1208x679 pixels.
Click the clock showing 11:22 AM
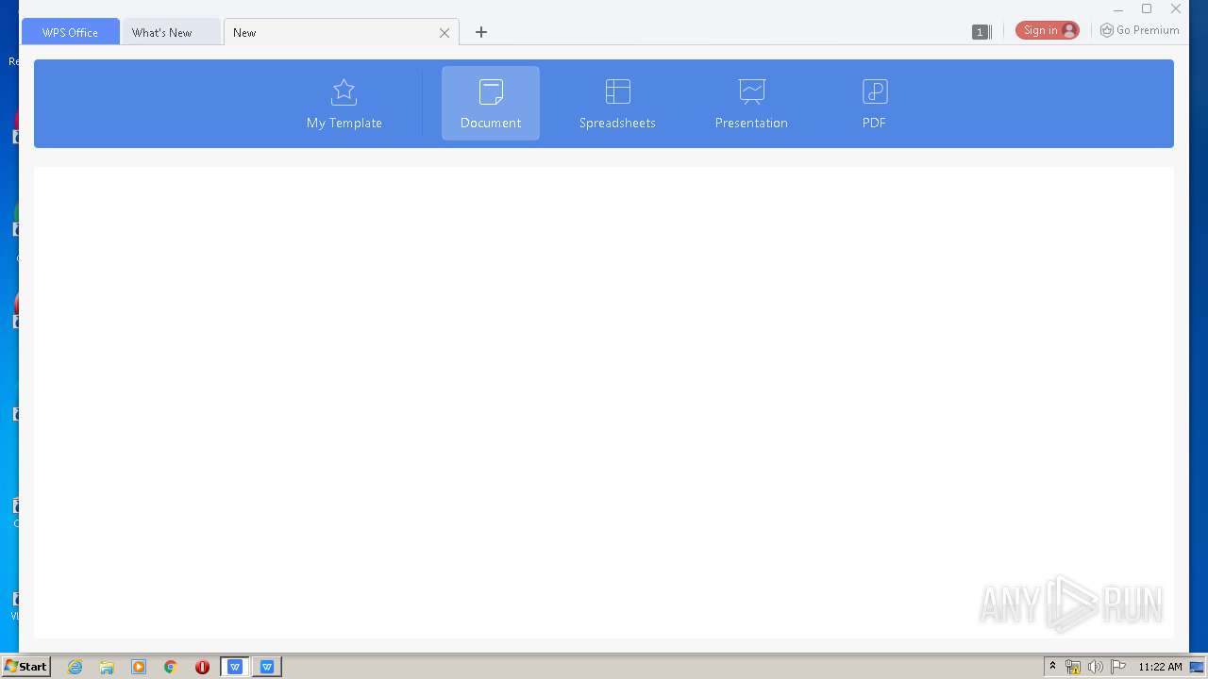[1160, 667]
